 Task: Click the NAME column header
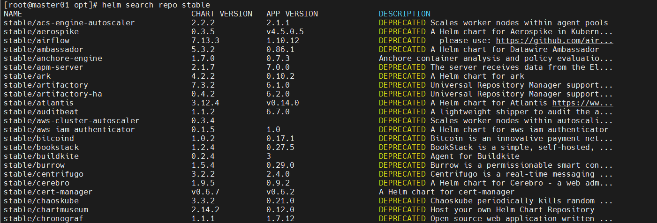pyautogui.click(x=13, y=14)
